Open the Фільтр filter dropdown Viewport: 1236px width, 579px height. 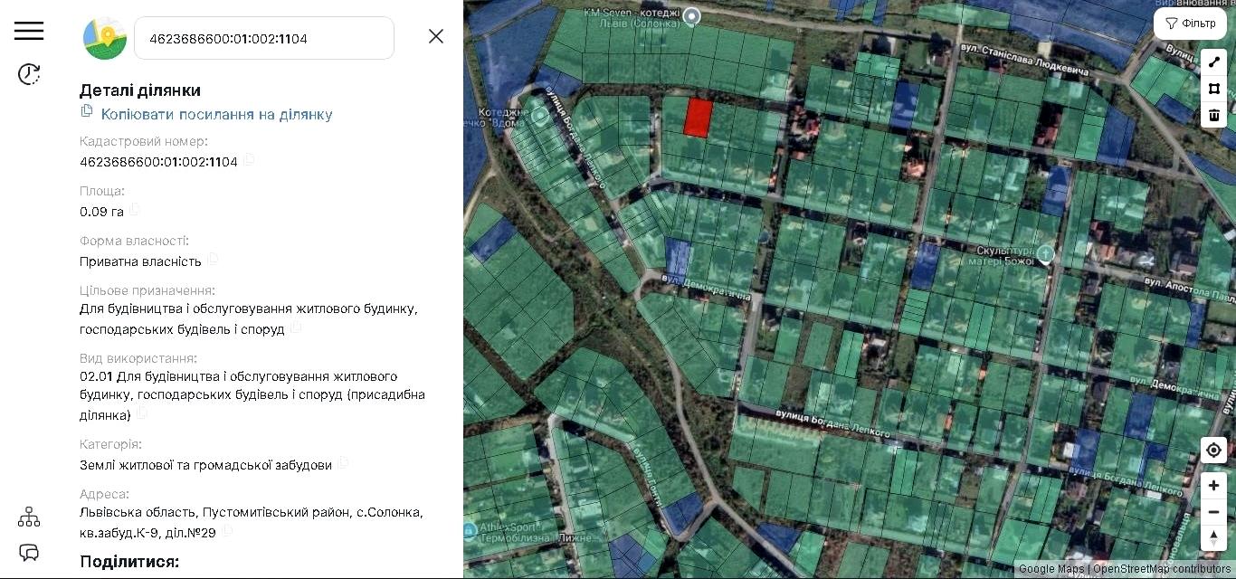[x=1190, y=24]
